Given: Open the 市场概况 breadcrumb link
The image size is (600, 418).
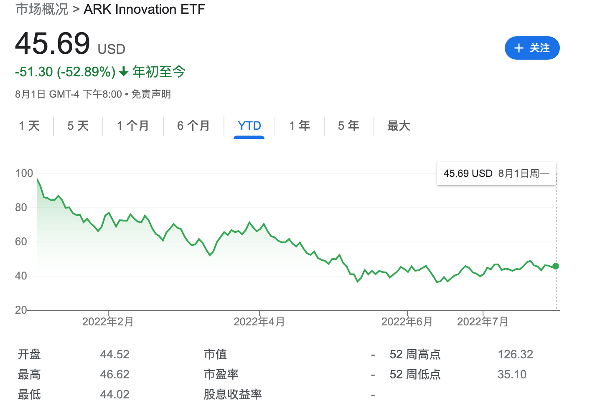Looking at the screenshot, I should click(42, 9).
